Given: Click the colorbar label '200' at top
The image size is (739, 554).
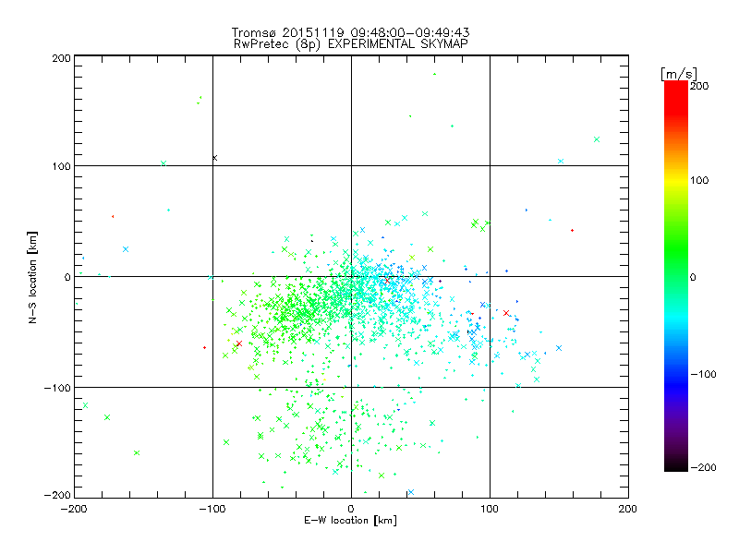Looking at the screenshot, I should (699, 86).
